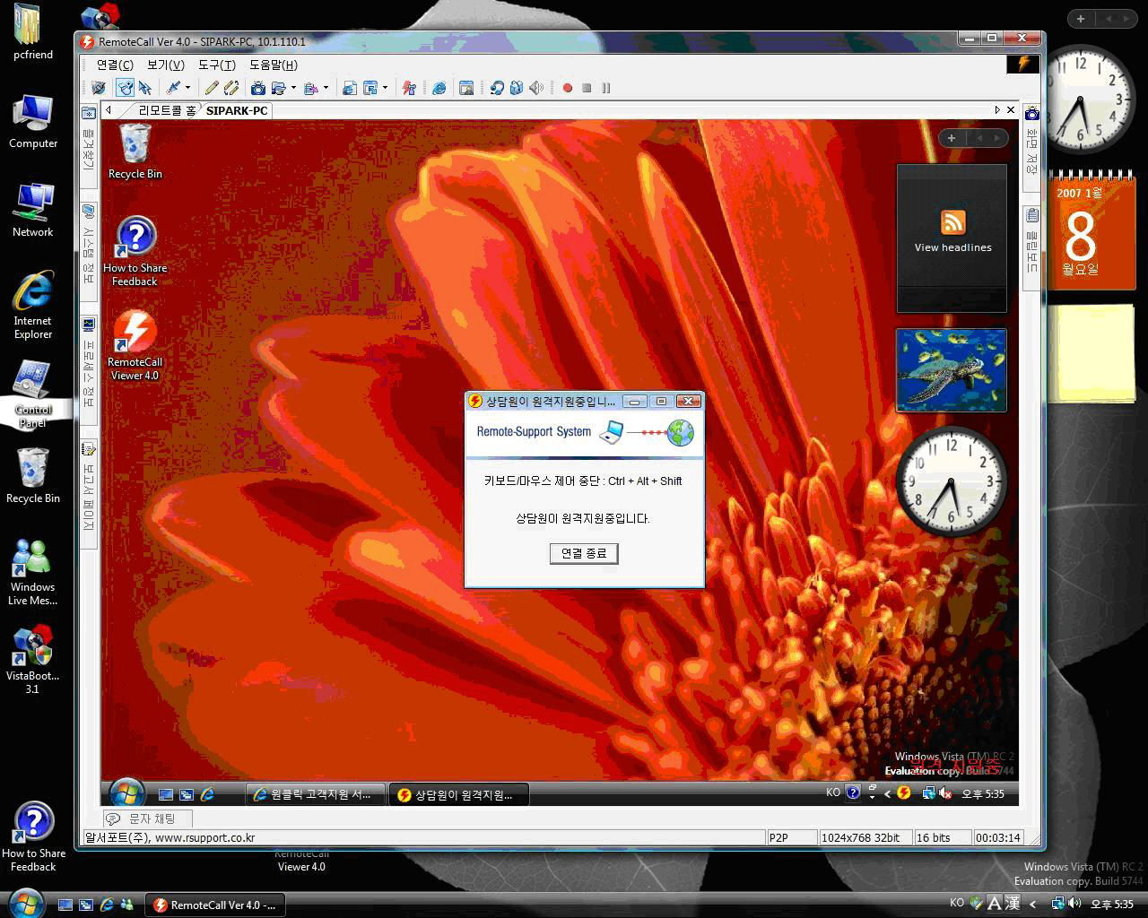Click the remote Vista Start orb

(126, 793)
